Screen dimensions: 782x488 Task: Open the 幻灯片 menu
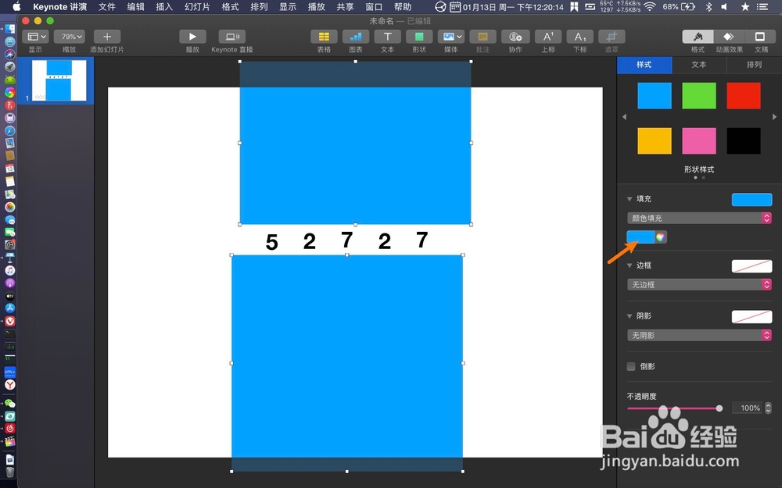(x=197, y=7)
